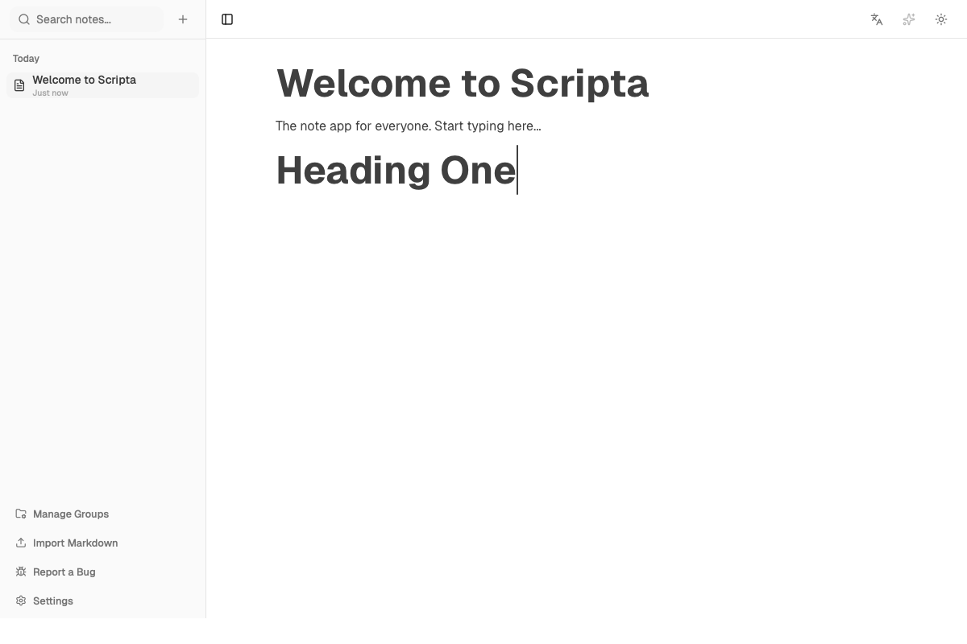967x644 pixels.
Task: Click the magnifier icon in search bar
Action: (24, 19)
